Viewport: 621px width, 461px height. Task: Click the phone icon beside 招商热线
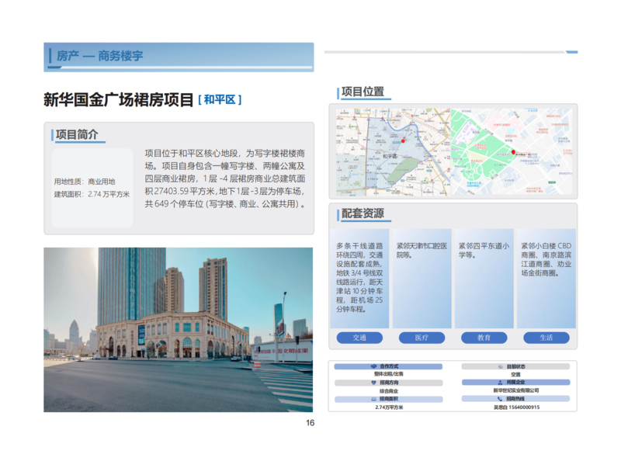tap(500, 399)
